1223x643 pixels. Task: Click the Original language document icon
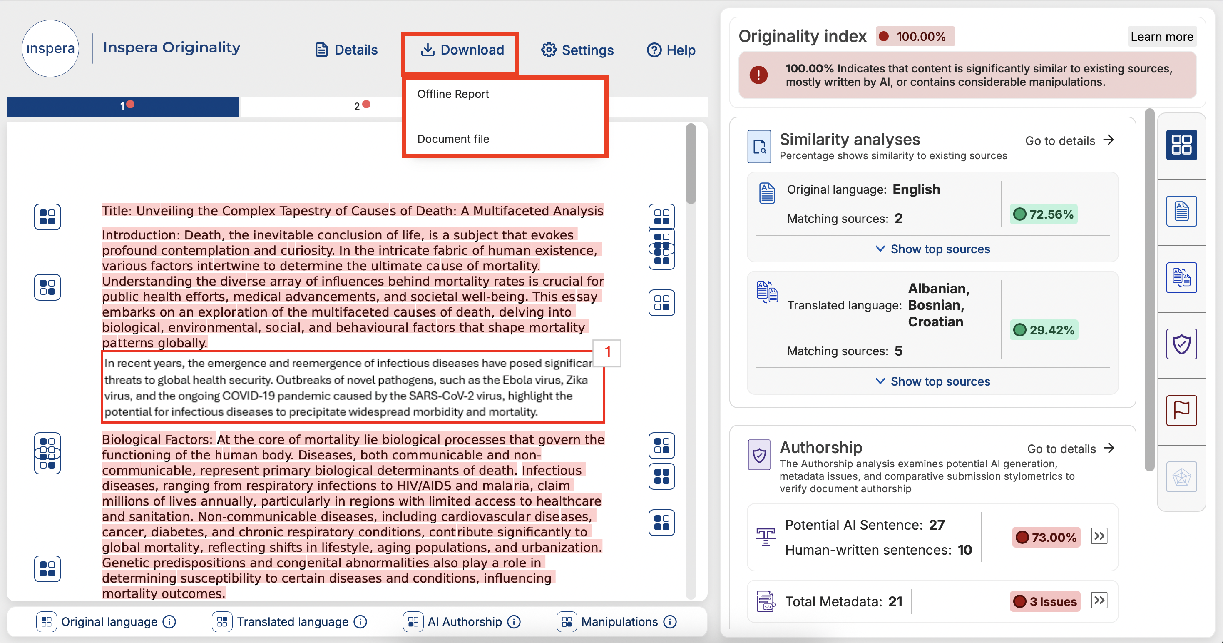pyautogui.click(x=767, y=193)
